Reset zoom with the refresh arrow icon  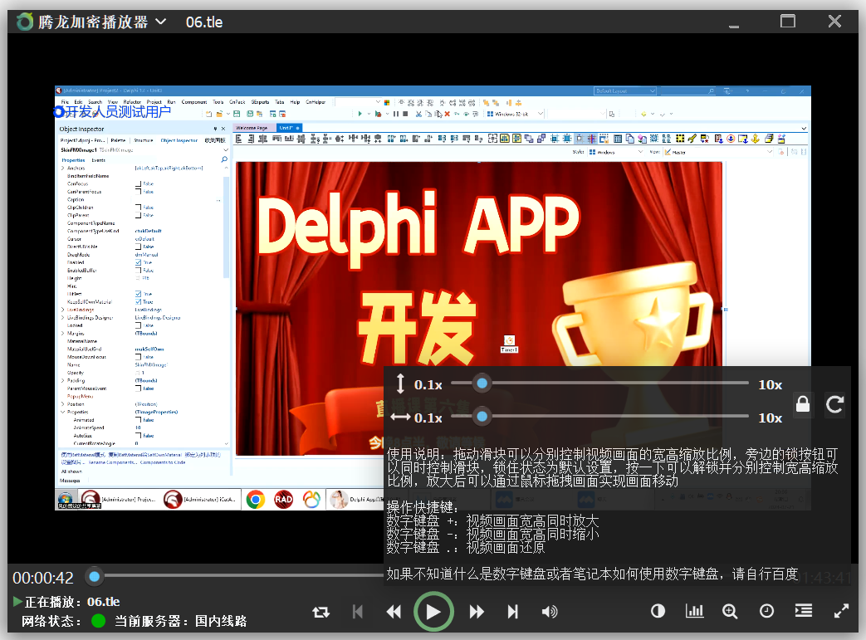[834, 404]
